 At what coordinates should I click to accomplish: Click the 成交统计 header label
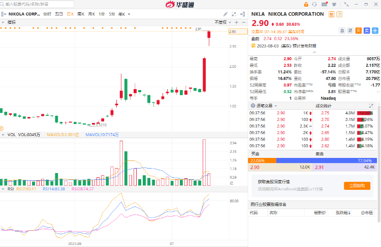(324, 106)
